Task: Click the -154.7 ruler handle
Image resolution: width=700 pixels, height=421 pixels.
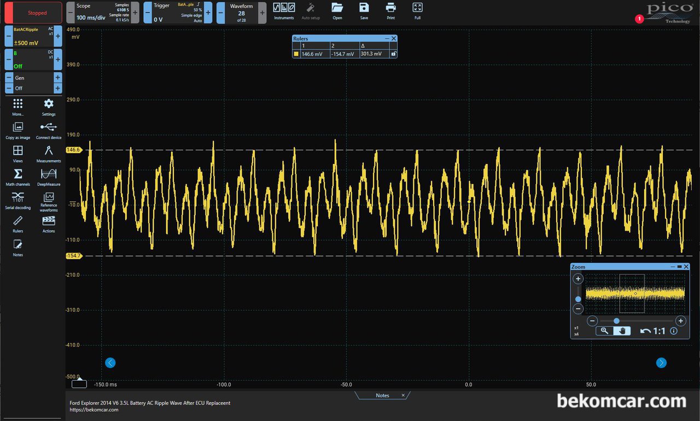Action: (73, 256)
